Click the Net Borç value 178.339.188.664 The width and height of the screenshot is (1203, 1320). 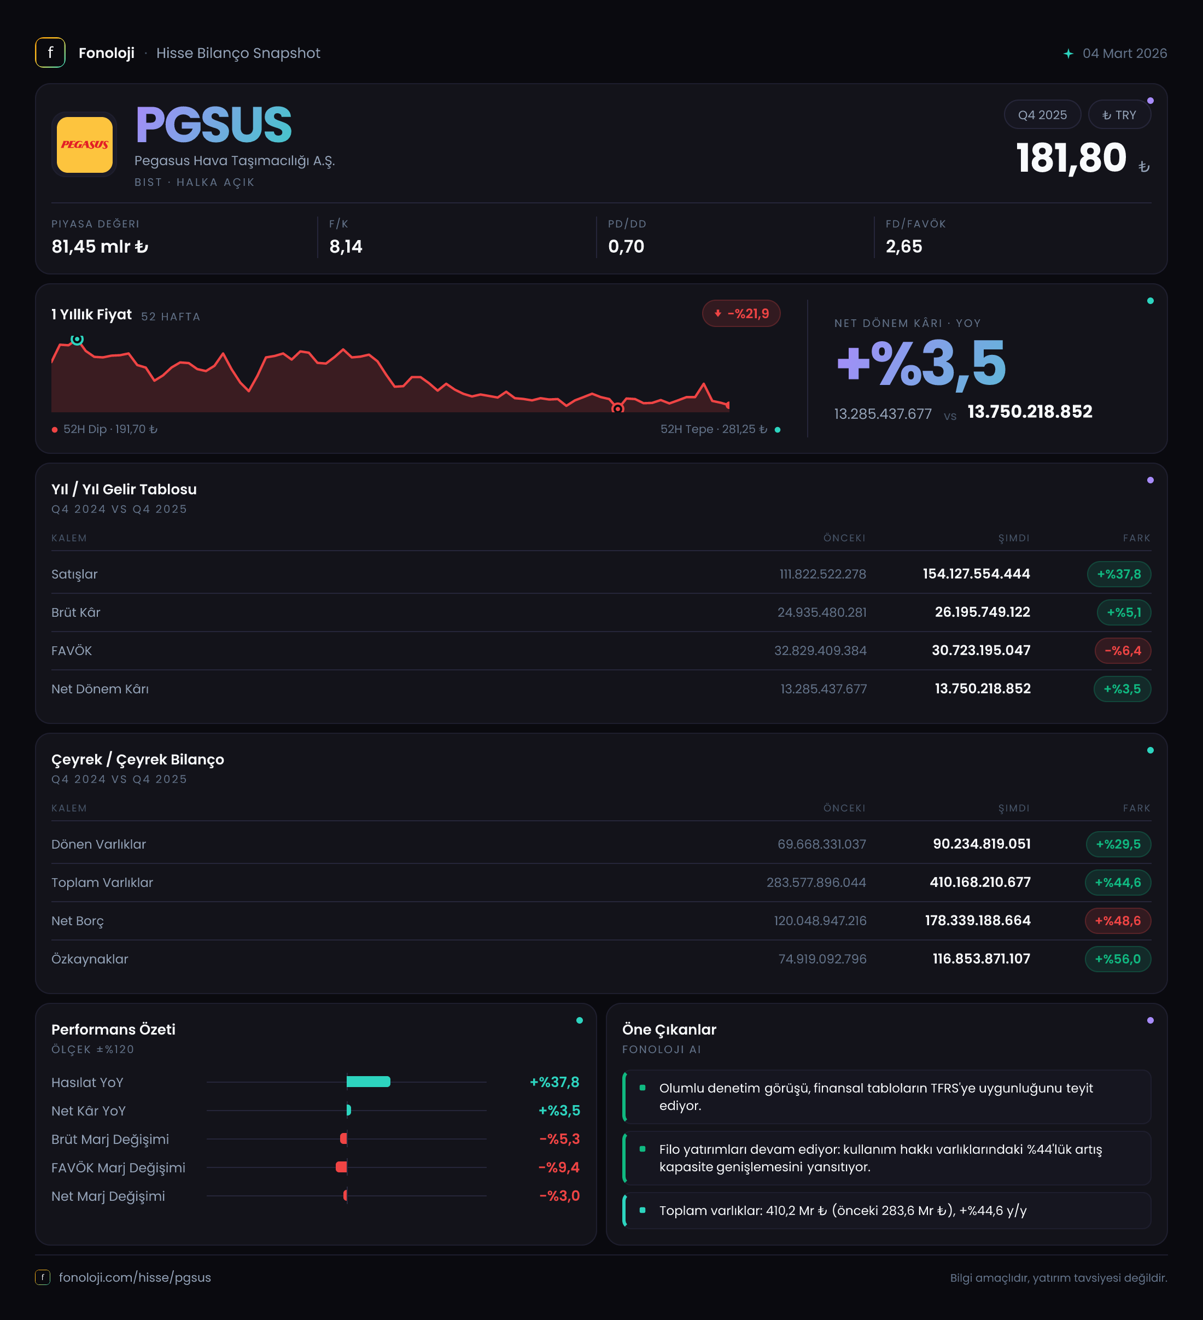[978, 921]
